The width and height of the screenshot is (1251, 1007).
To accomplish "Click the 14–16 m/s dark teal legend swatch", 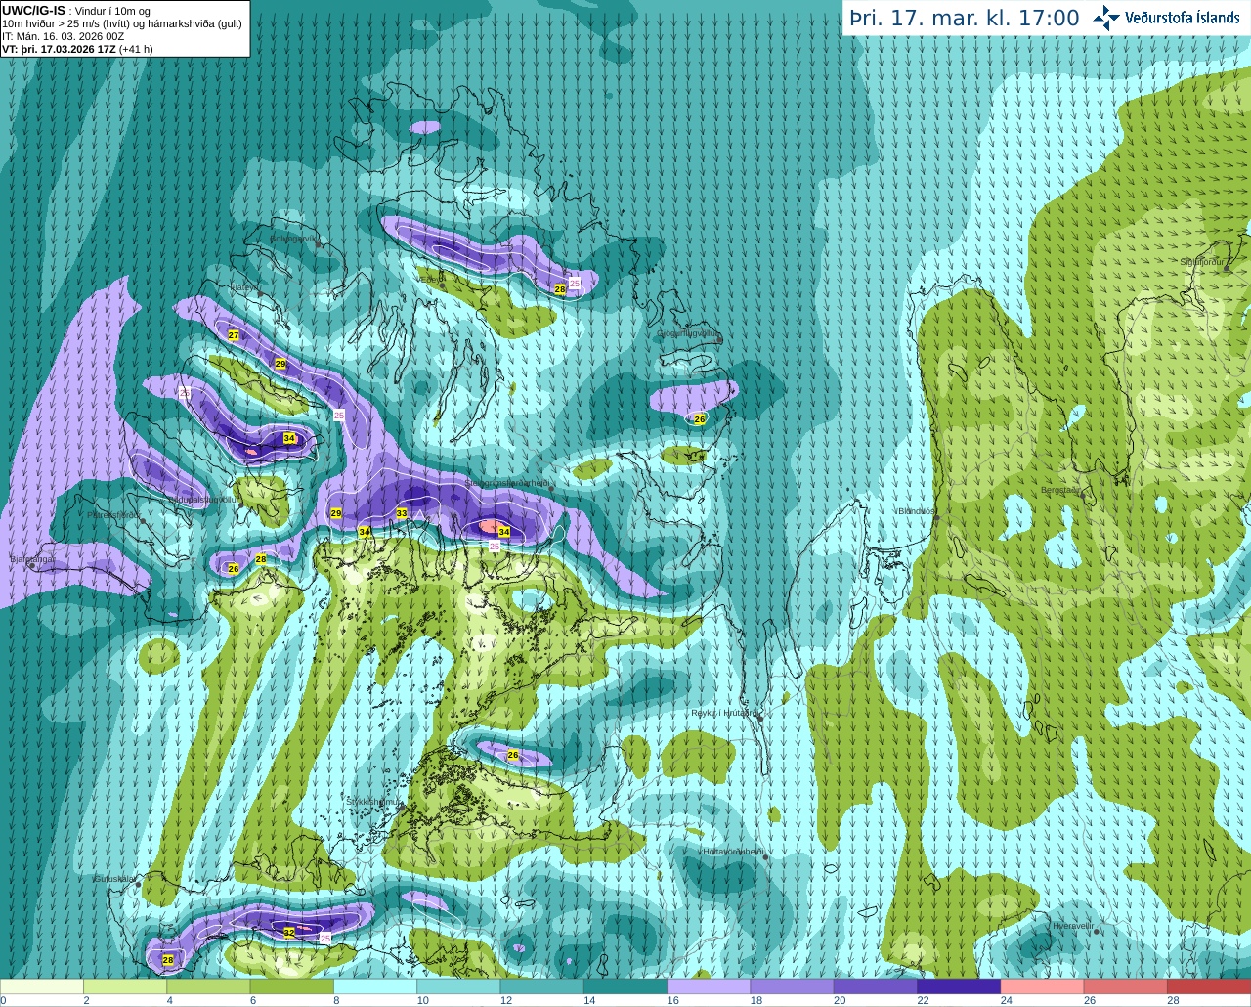I will pos(625,986).
